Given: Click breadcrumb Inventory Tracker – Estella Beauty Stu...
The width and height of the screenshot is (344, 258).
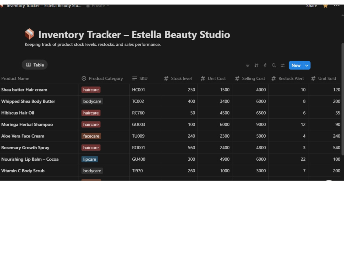Looking at the screenshot, I should [x=44, y=6].
